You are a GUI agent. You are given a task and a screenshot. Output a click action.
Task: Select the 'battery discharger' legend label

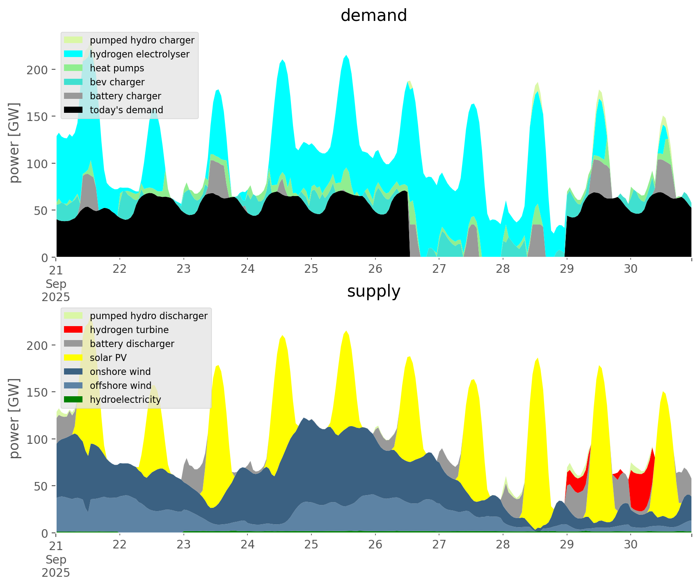click(132, 344)
